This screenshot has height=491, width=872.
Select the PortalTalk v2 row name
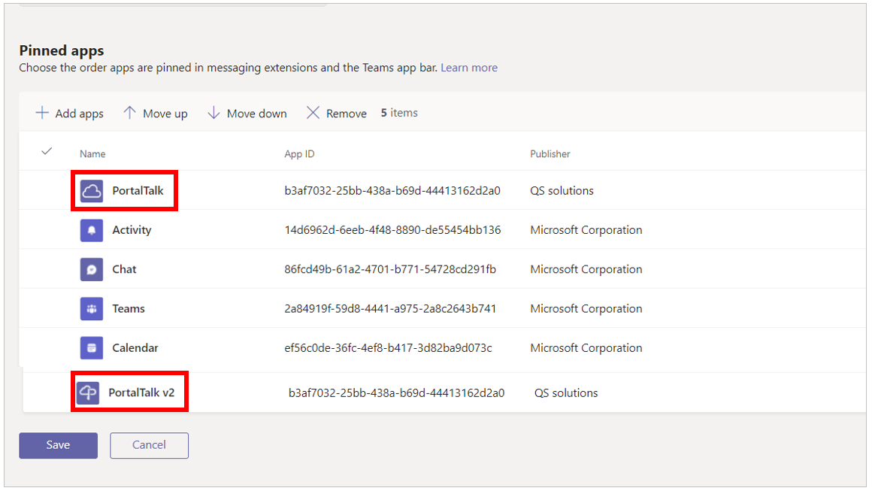[x=141, y=392]
